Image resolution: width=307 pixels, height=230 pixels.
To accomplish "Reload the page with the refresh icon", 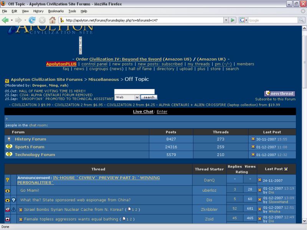I will click(32, 20).
